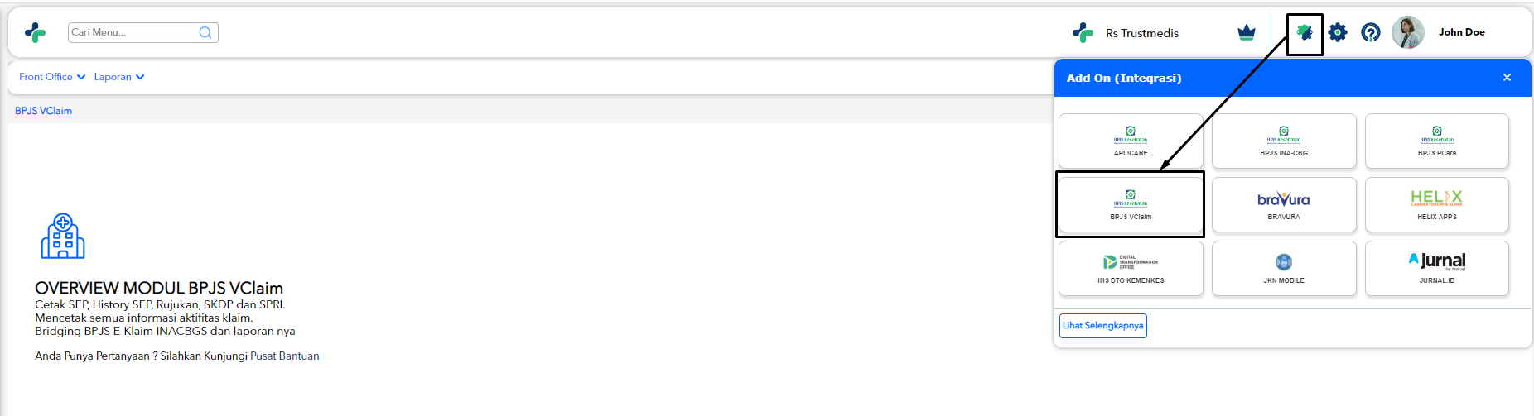Open the Add On puzzle icon
Viewport: 1534px width, 416px height.
pos(1305,33)
